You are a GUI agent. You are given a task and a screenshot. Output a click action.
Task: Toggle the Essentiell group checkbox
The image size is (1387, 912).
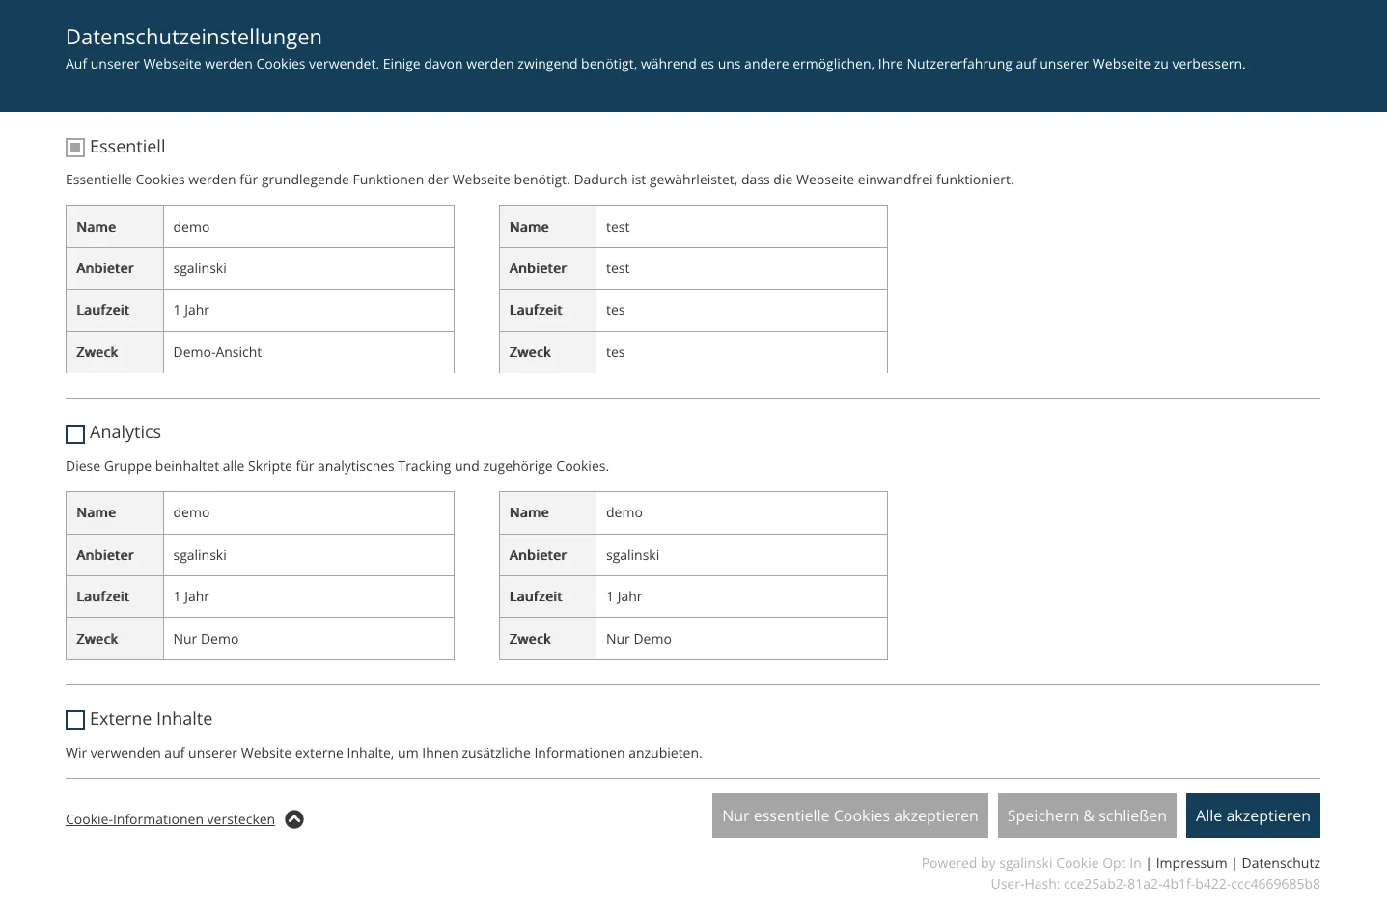75,147
